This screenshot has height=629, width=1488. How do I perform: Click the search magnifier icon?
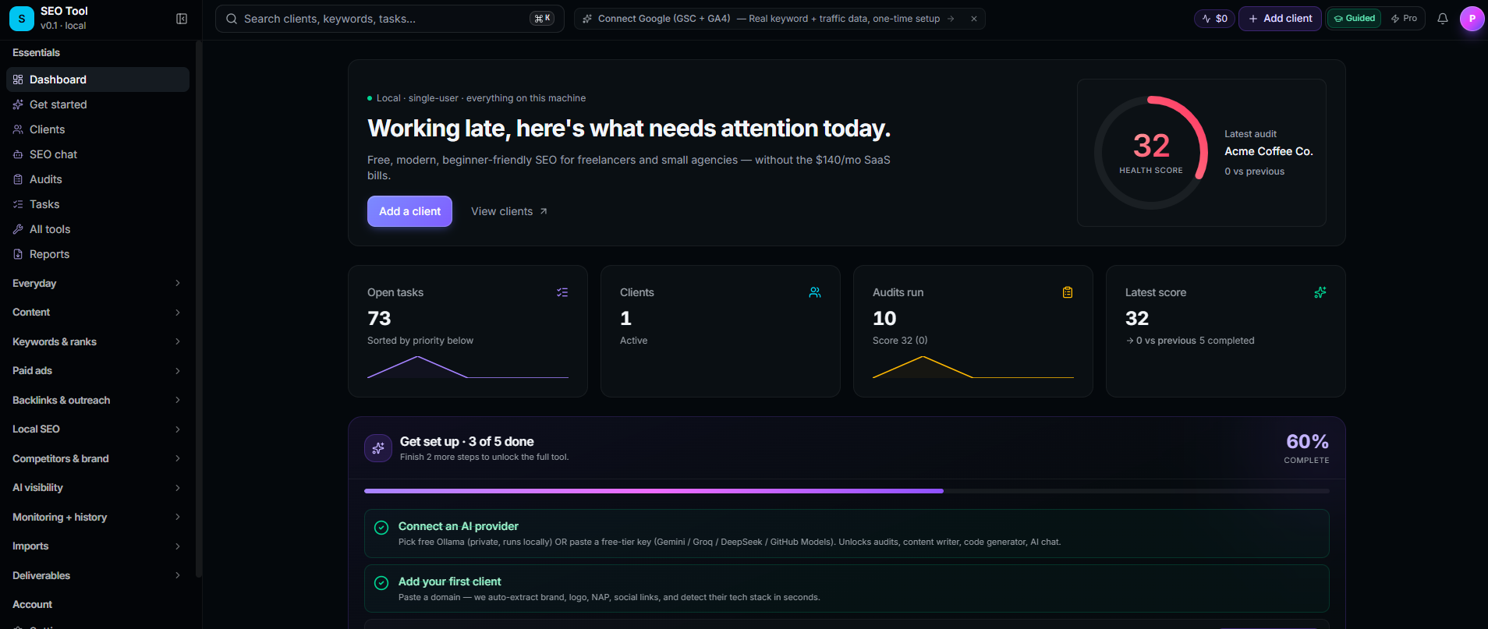pyautogui.click(x=232, y=19)
